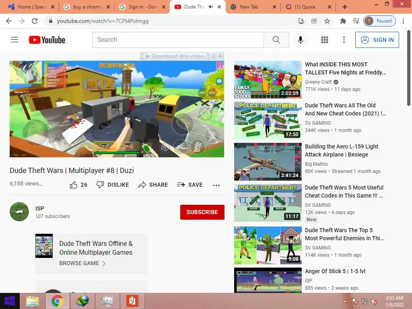
Task: Click the address bar URL
Action: (103, 21)
